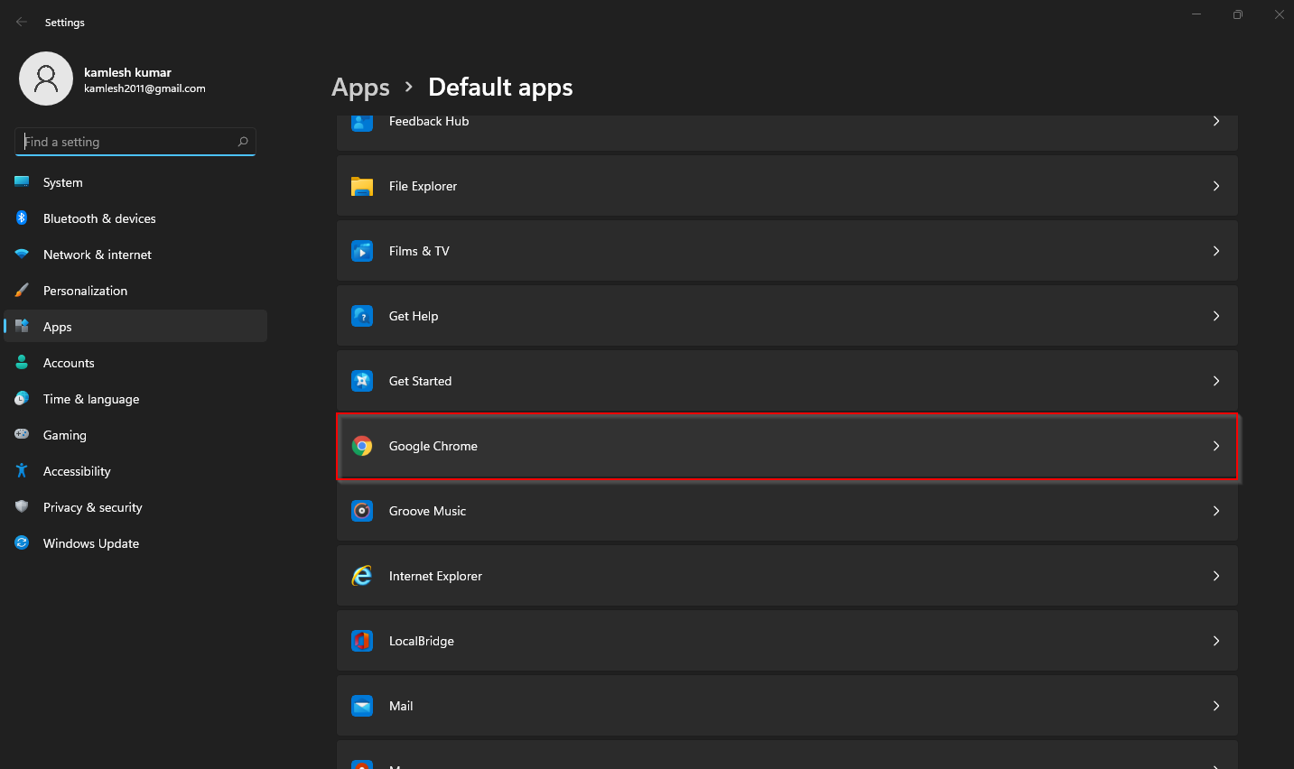The image size is (1294, 769).
Task: Click the Time & language clock icon
Action: pyautogui.click(x=22, y=398)
